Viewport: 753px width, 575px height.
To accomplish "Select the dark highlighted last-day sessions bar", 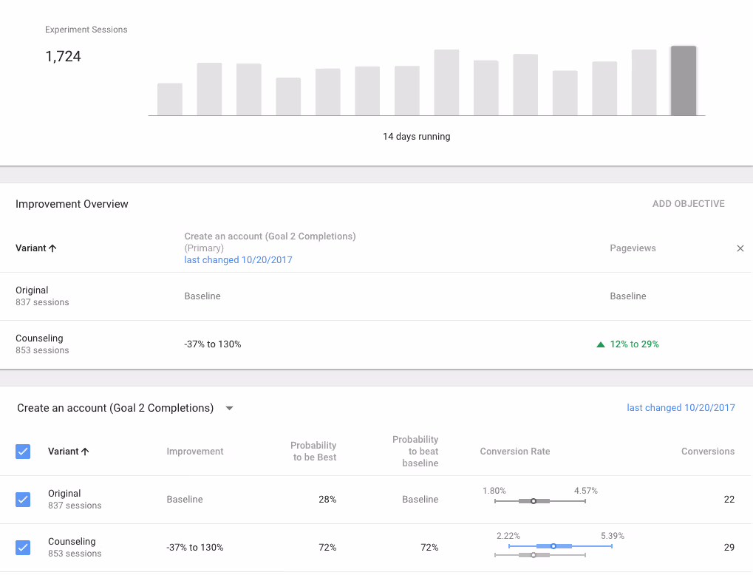I will (684, 81).
